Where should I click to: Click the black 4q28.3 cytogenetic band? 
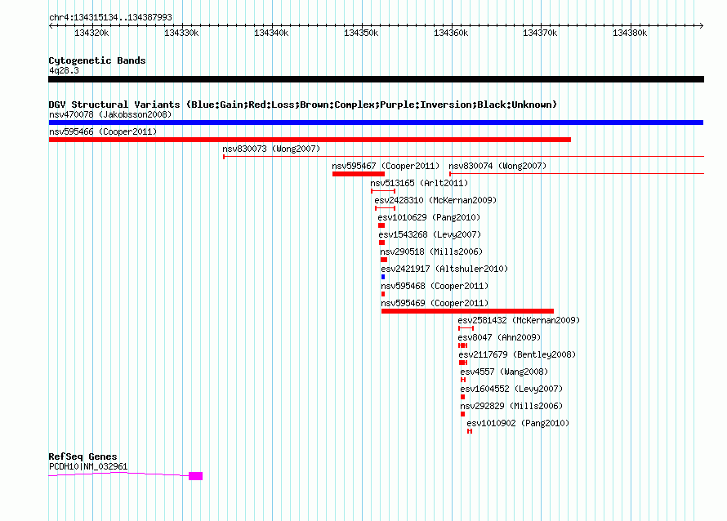pyautogui.click(x=376, y=79)
